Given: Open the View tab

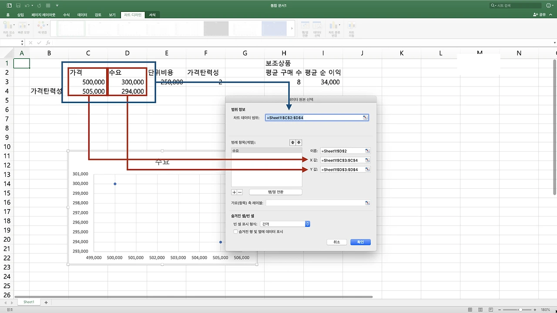Looking at the screenshot, I should 112,15.
